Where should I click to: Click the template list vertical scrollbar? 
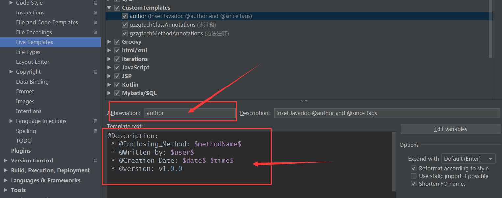490,29
